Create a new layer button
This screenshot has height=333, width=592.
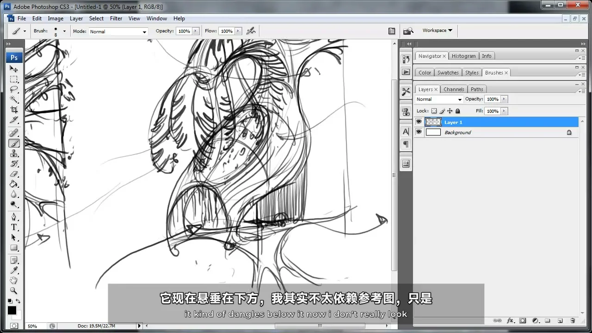pos(560,321)
